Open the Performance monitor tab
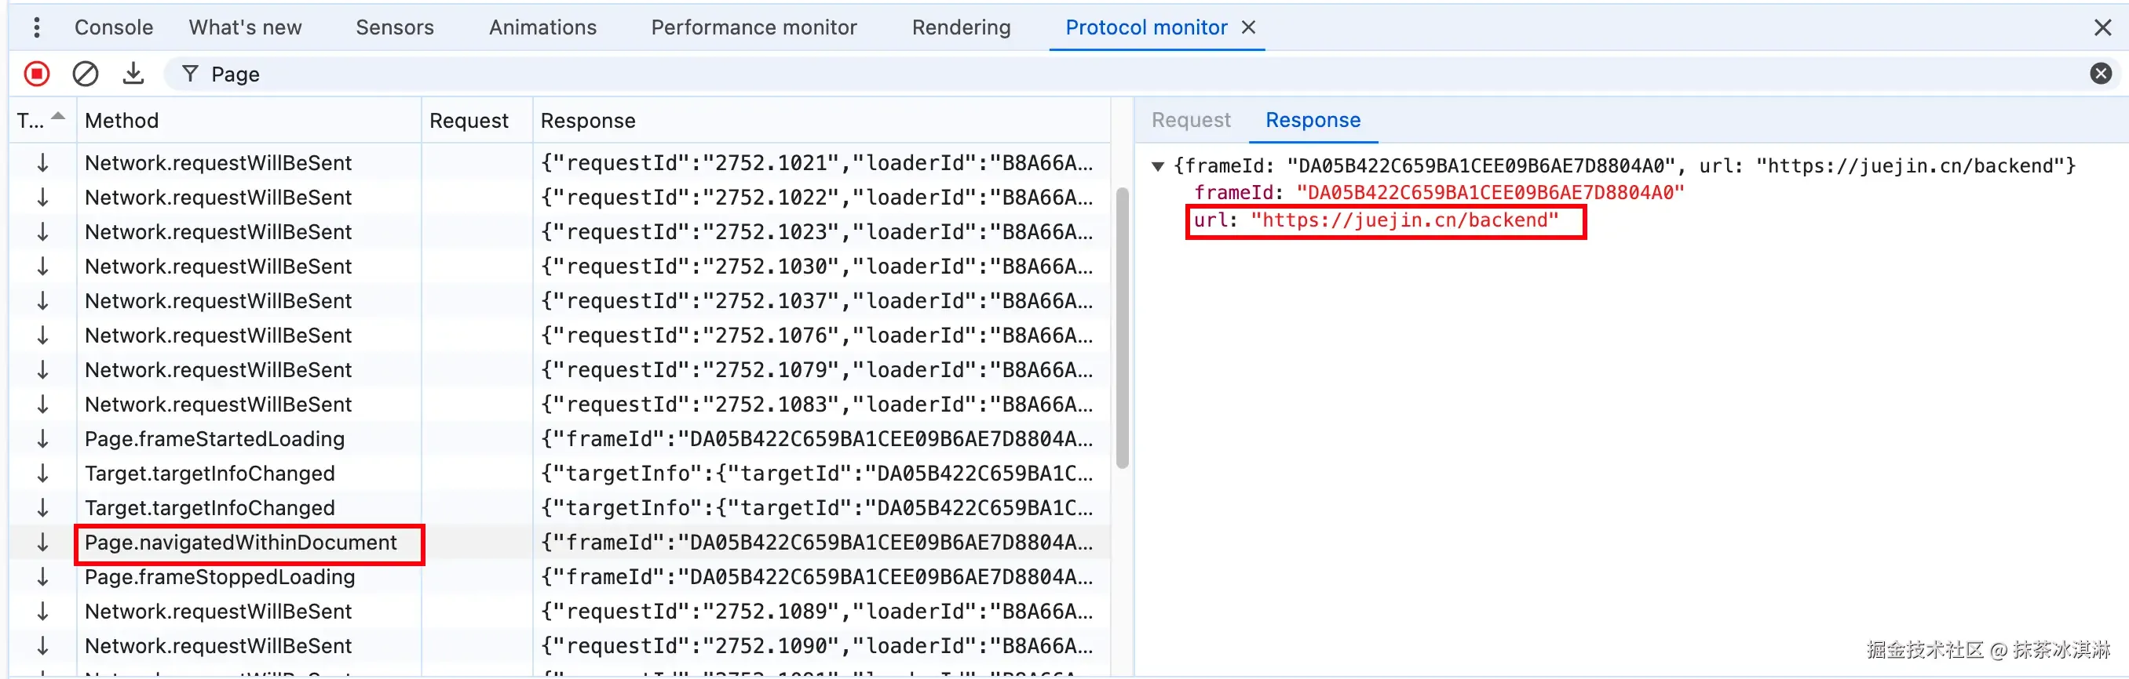Image resolution: width=2129 pixels, height=679 pixels. click(754, 27)
